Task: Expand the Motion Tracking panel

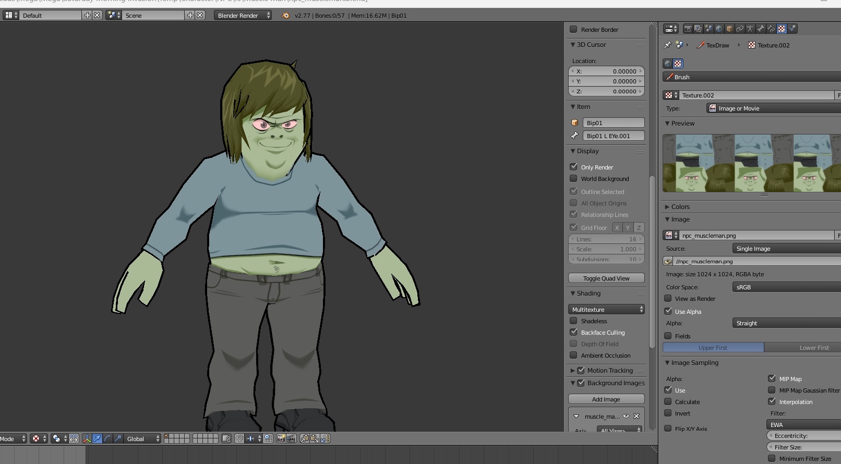Action: click(572, 370)
